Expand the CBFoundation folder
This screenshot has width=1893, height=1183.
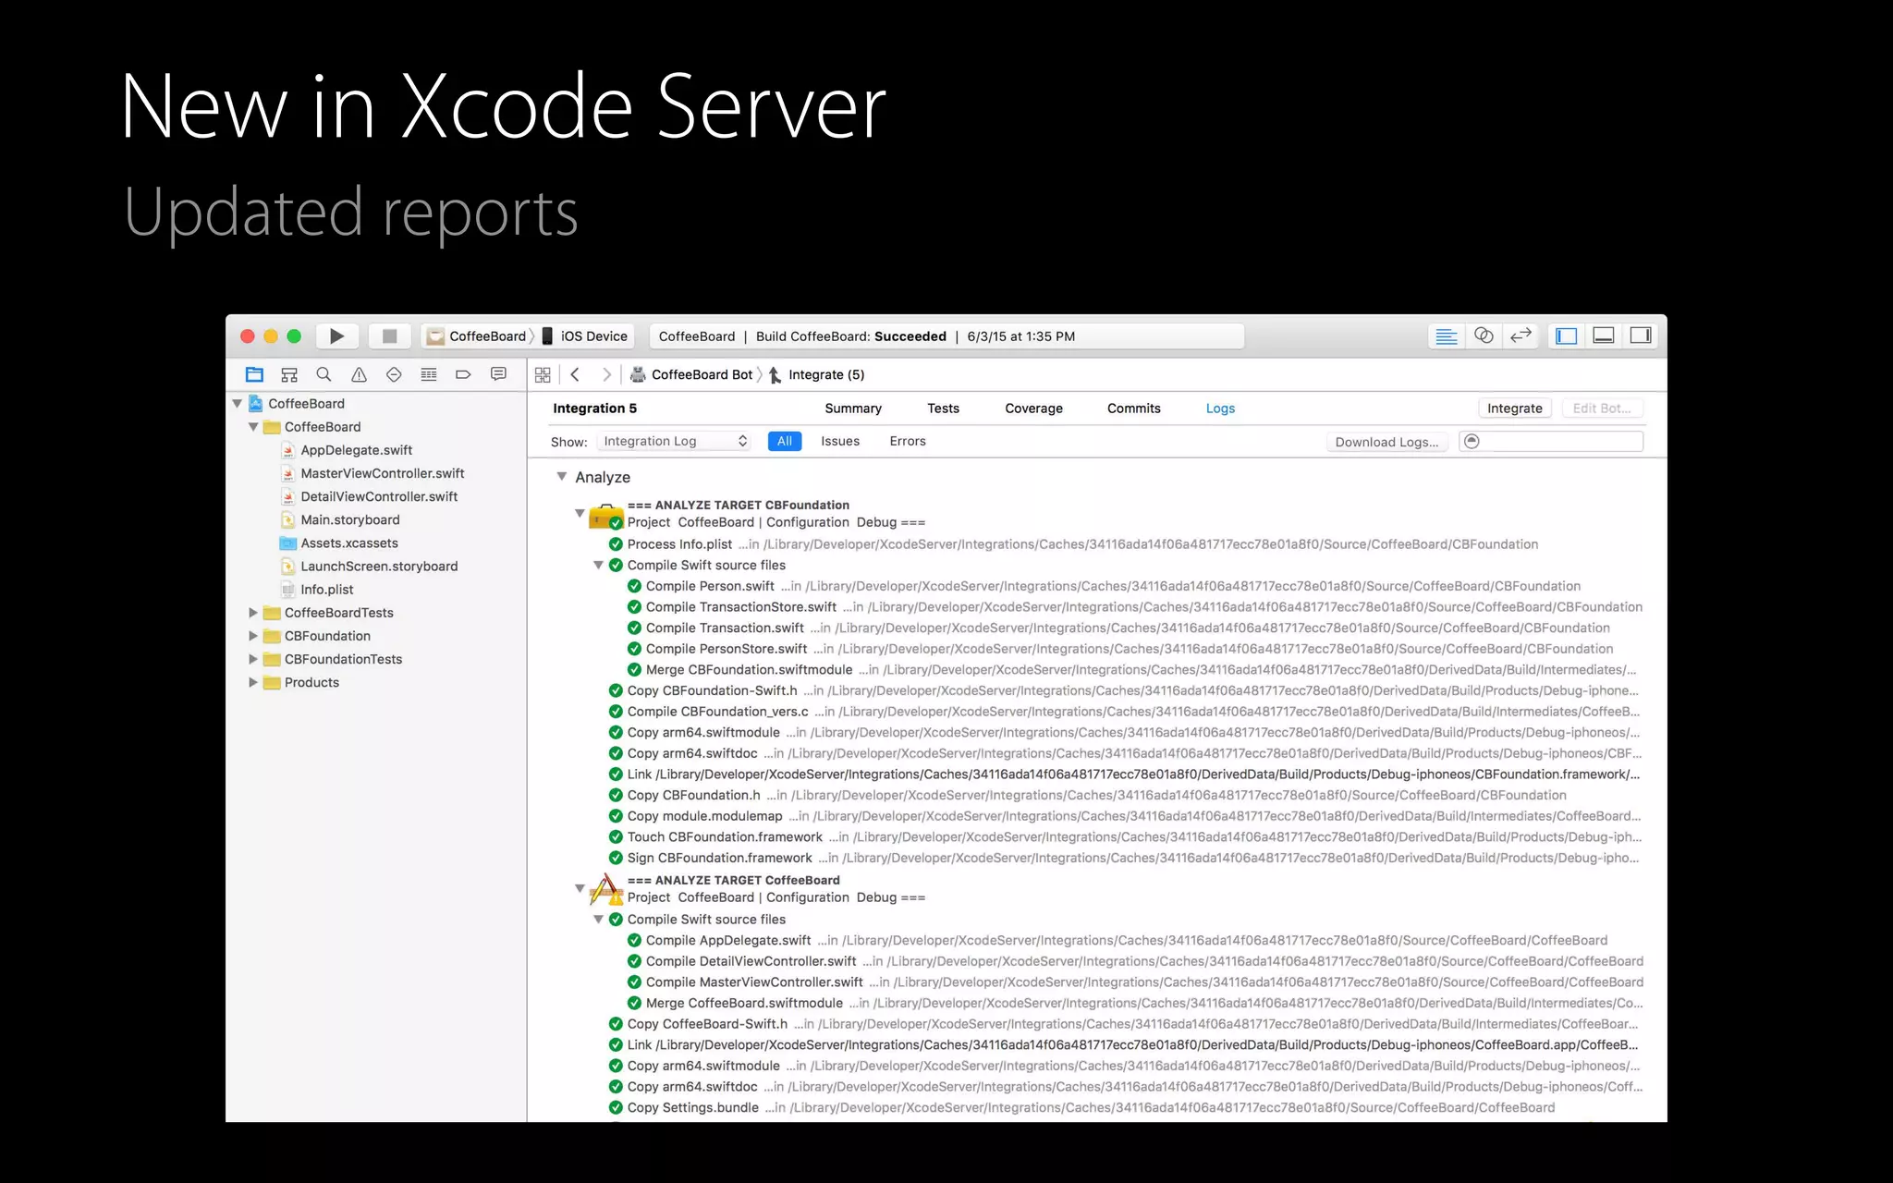(253, 636)
